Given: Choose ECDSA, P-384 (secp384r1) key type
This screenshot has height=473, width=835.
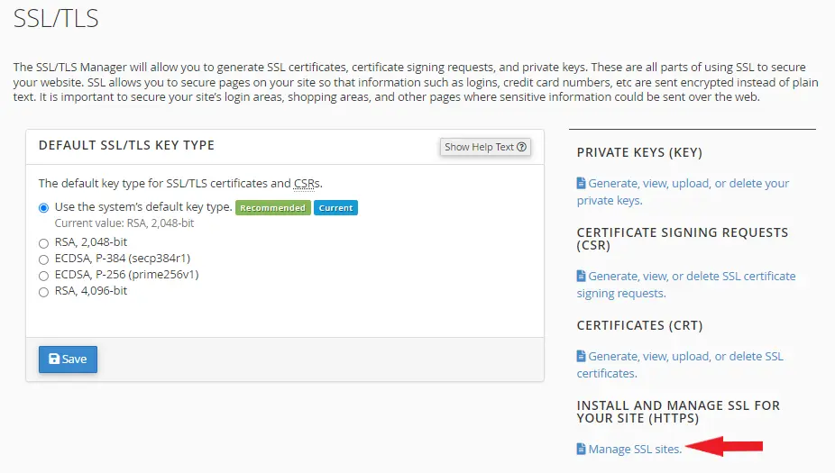Looking at the screenshot, I should pyautogui.click(x=44, y=259).
